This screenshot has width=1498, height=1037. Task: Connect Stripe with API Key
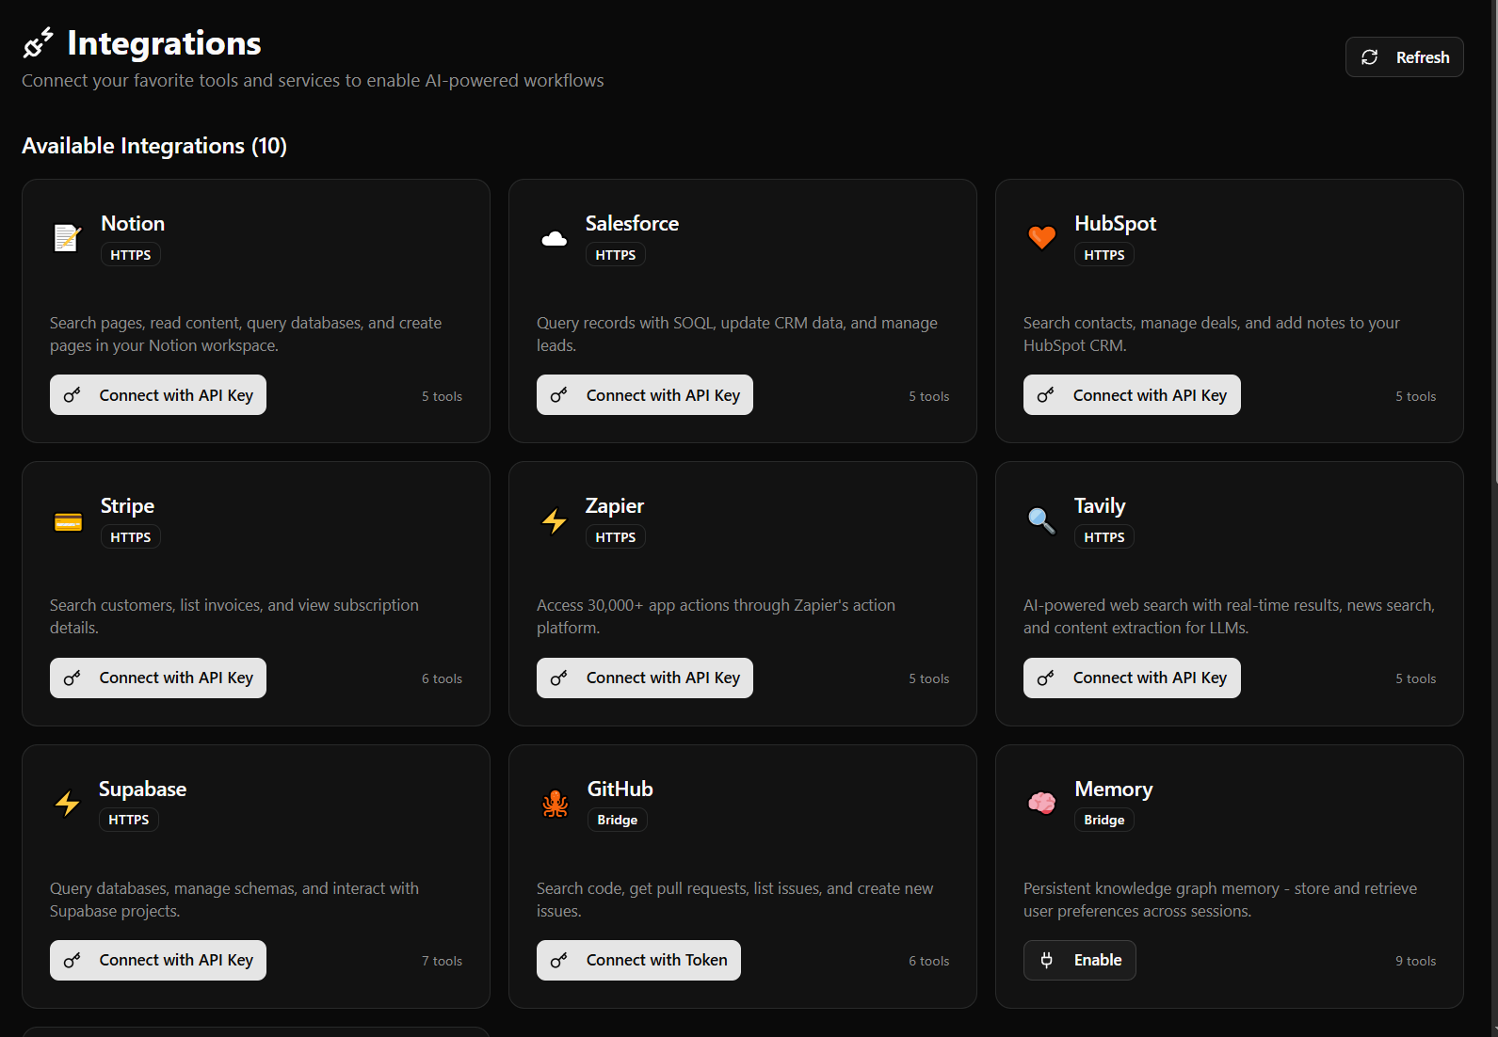point(158,678)
